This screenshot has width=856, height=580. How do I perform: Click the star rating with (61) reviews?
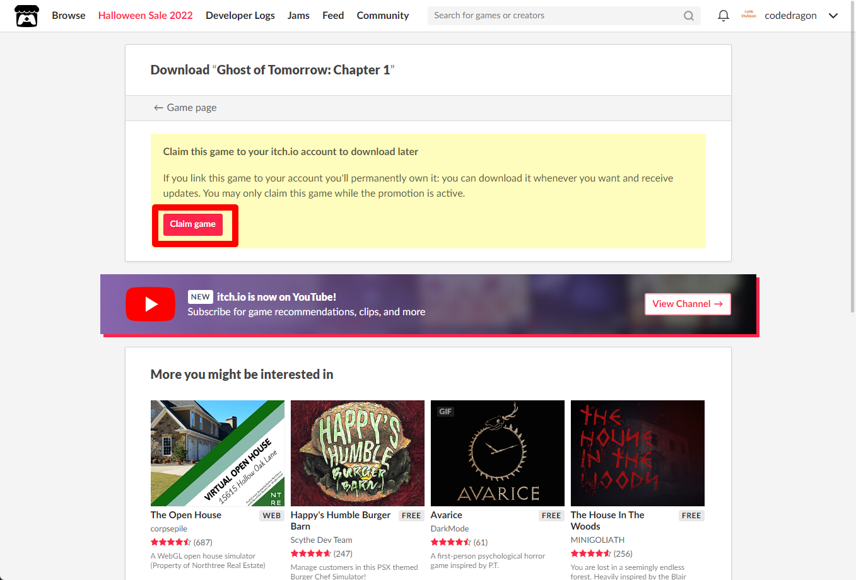tap(459, 542)
